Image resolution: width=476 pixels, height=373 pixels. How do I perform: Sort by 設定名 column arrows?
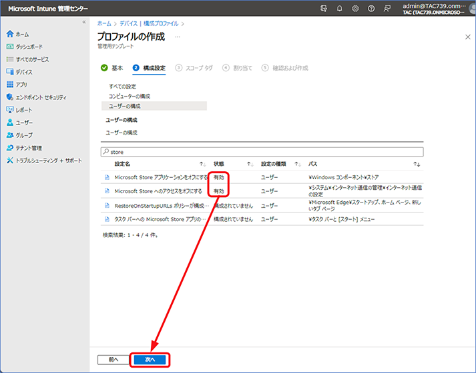[x=202, y=164]
